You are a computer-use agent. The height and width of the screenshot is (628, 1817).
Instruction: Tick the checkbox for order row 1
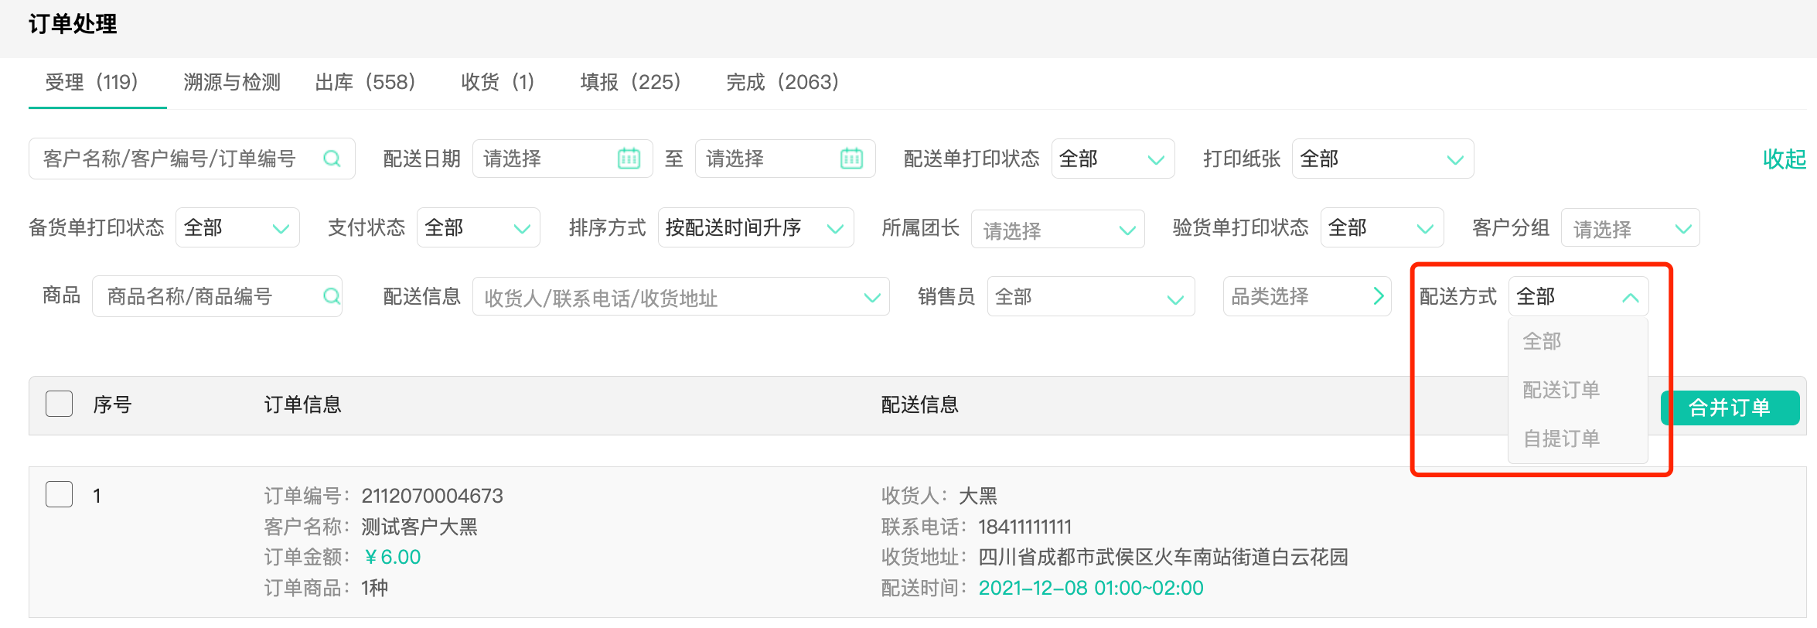pyautogui.click(x=60, y=494)
